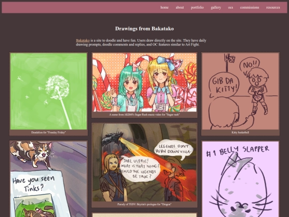
Task: Follow the Bakatako hyperlink in description
Action: pyautogui.click(x=83, y=40)
